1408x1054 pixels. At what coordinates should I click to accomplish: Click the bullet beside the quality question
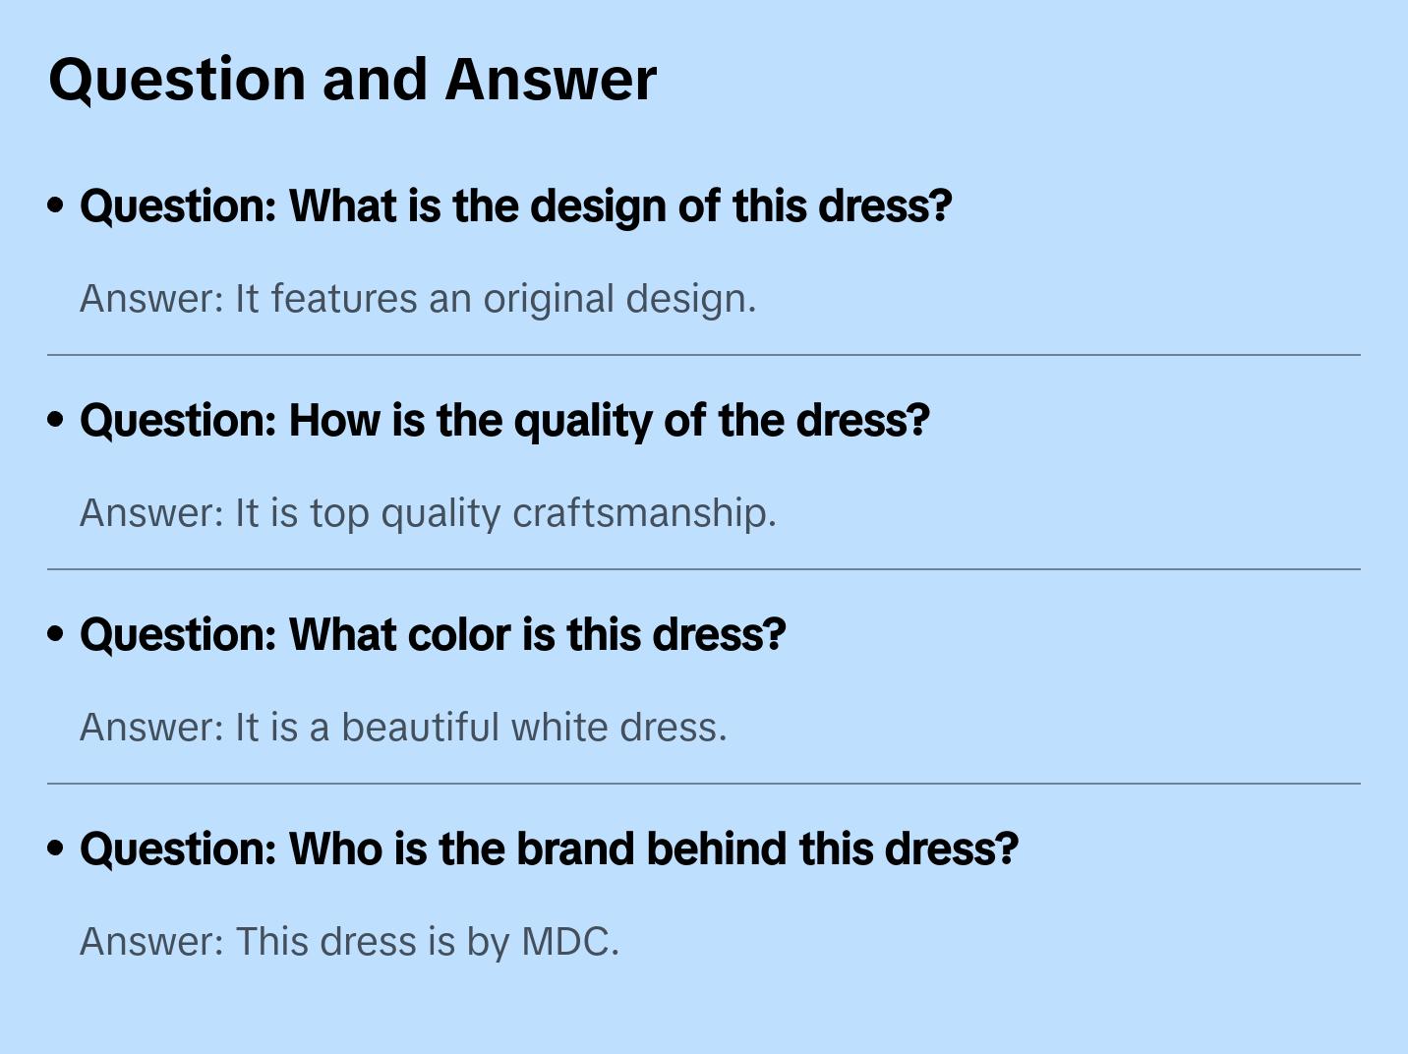pyautogui.click(x=56, y=420)
